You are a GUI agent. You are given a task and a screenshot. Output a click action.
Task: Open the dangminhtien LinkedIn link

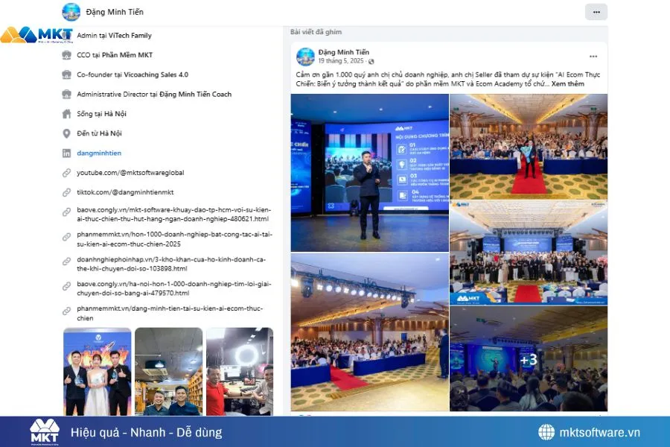(98, 153)
